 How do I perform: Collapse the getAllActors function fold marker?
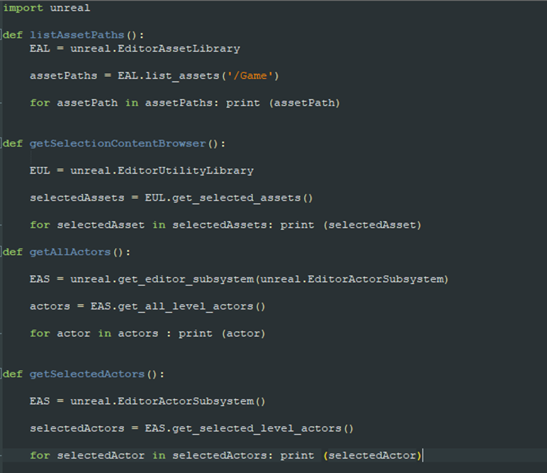(1, 252)
